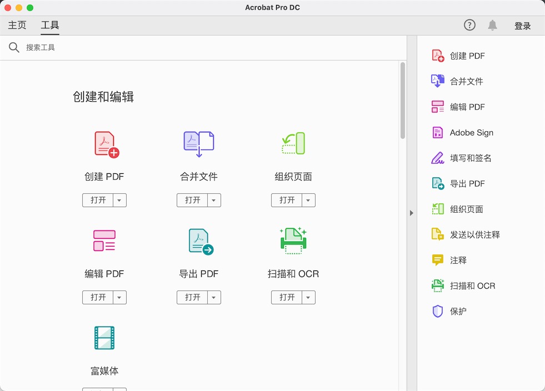
Task: Switch to the 主页 tab
Action: (x=17, y=25)
